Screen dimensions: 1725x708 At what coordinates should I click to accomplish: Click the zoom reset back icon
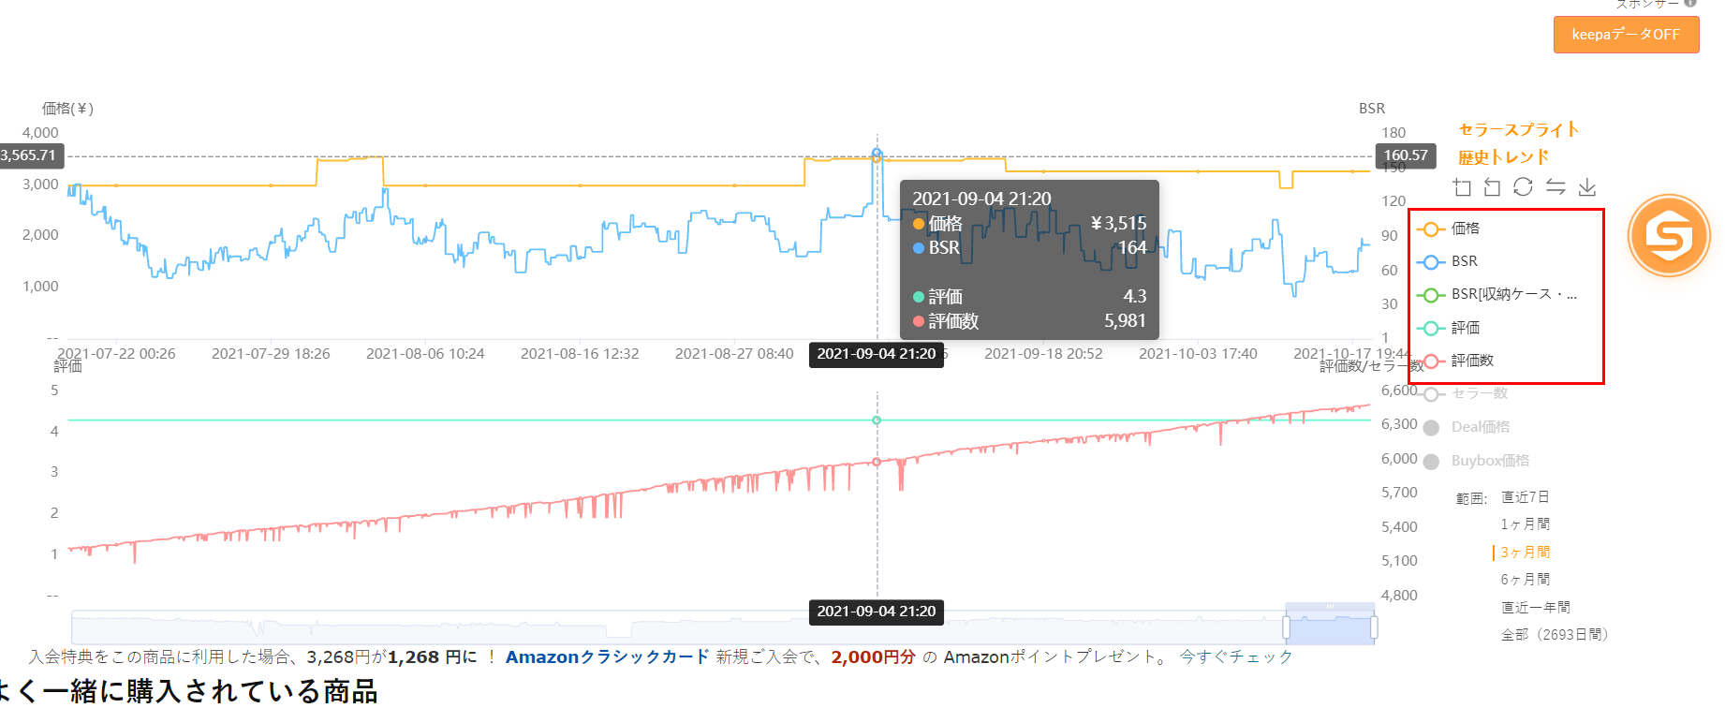pos(1493,187)
